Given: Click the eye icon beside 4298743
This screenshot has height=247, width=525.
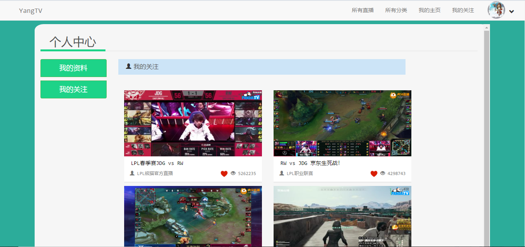Looking at the screenshot, I should coord(383,173).
